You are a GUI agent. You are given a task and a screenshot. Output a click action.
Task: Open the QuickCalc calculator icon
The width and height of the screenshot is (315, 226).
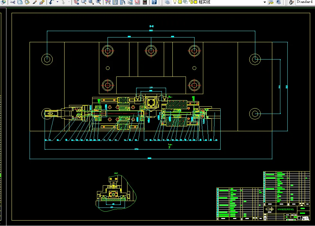pos(145,2)
